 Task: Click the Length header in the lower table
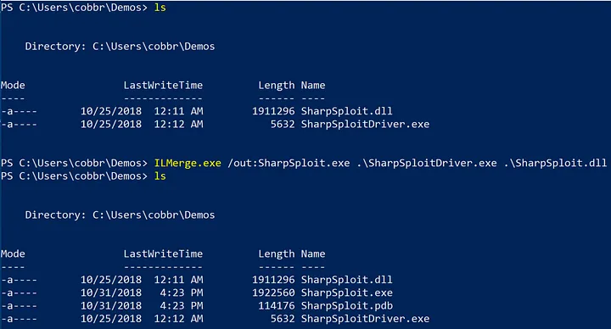pyautogui.click(x=277, y=254)
